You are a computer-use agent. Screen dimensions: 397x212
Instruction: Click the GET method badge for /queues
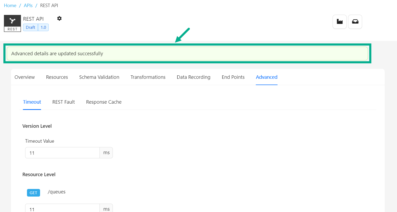coord(34,193)
